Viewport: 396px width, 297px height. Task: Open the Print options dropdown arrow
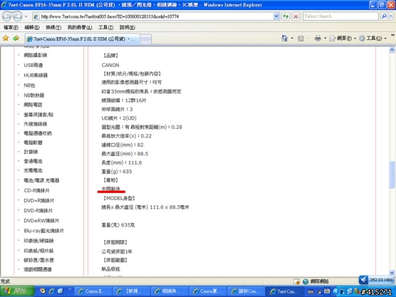click(325, 38)
